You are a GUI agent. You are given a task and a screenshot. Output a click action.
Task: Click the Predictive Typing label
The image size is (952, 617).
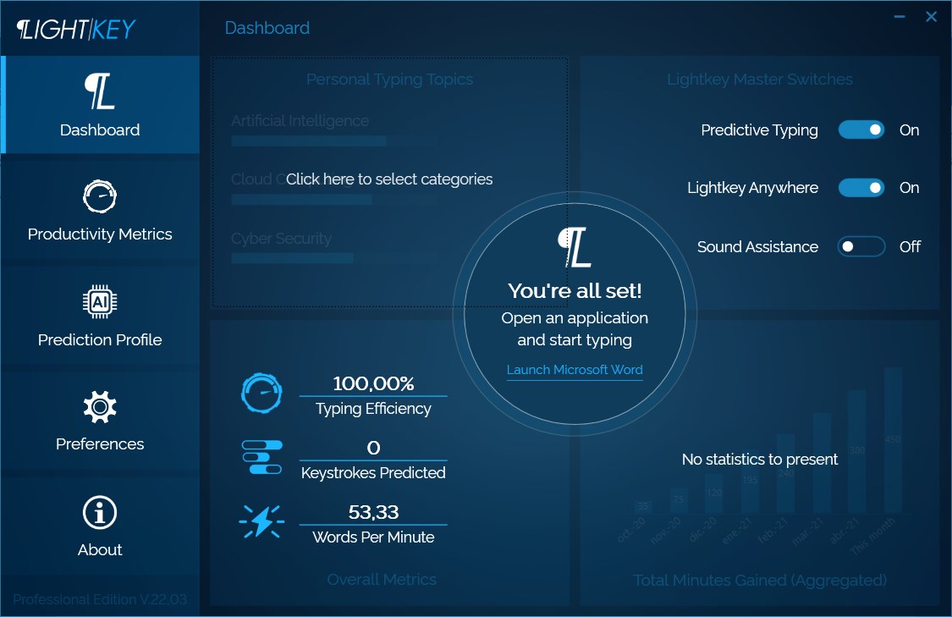(x=759, y=130)
